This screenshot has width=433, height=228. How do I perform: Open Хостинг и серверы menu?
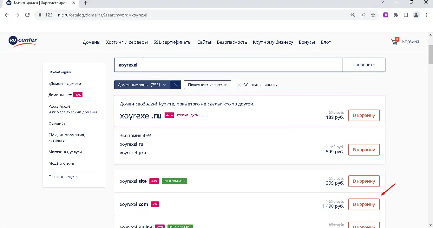[x=127, y=42]
